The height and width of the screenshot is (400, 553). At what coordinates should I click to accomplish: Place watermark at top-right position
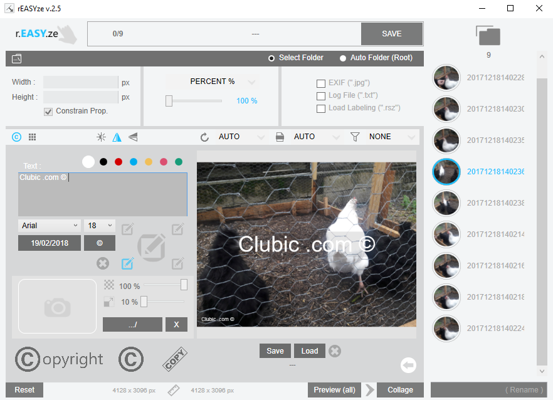(x=178, y=229)
